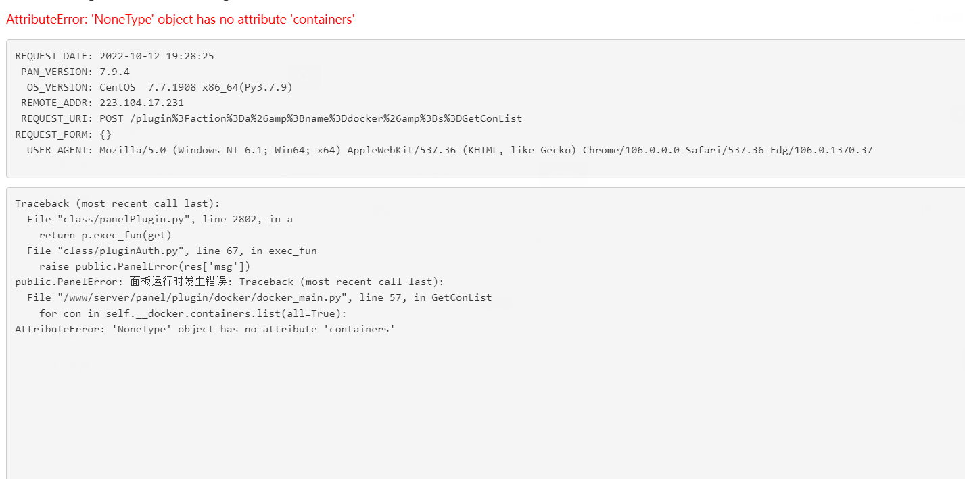Click the docker_main.py file path line
Screen dimensions: 965x479
(260, 297)
